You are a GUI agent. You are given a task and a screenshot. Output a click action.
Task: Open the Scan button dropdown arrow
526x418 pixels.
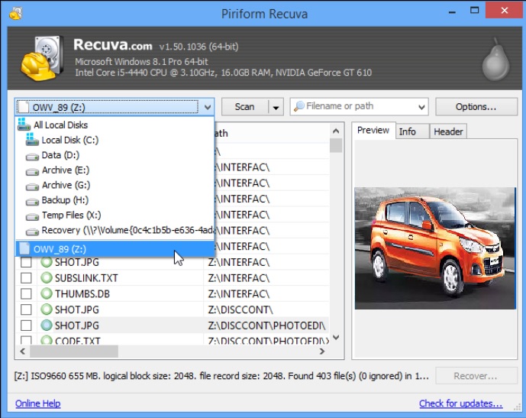(x=276, y=107)
